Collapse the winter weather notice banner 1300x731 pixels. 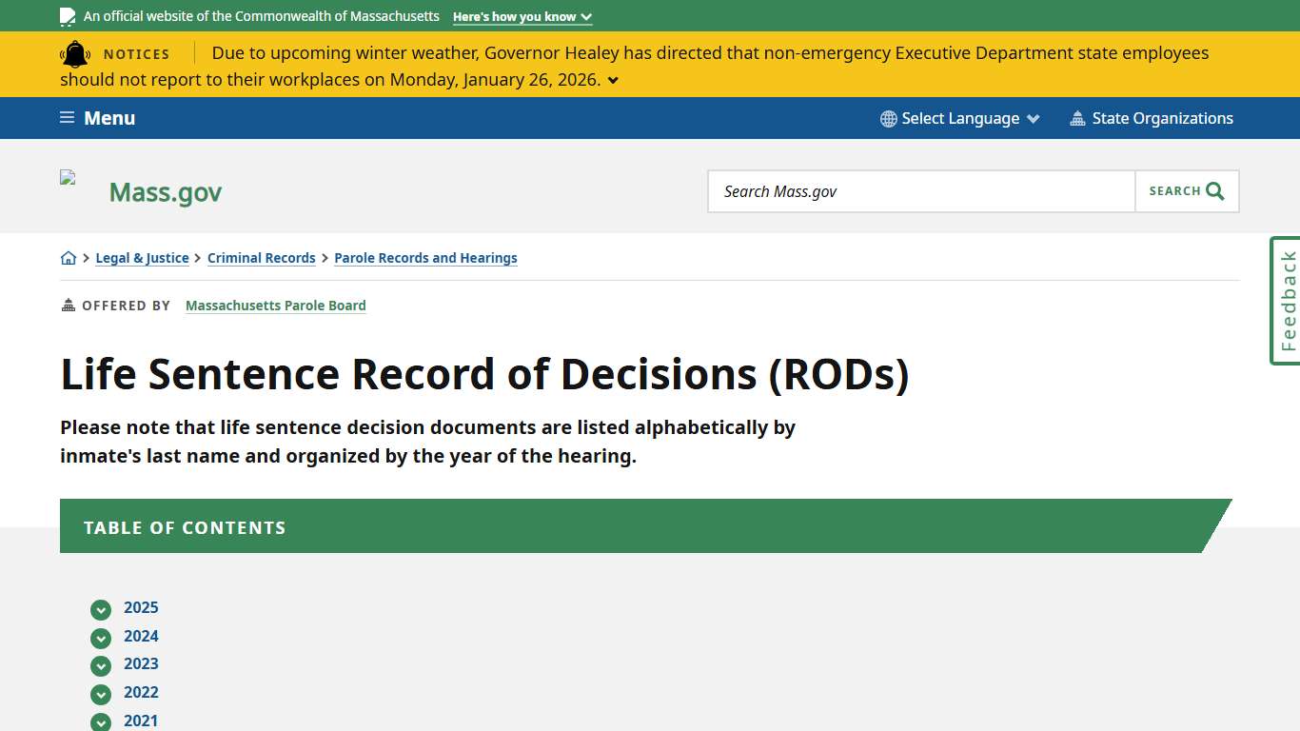[x=612, y=80]
